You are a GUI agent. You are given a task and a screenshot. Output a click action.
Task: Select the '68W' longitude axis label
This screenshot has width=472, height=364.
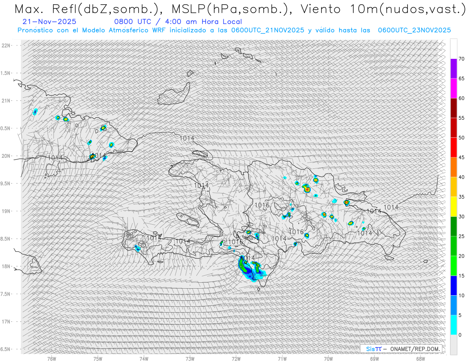pos(420,359)
